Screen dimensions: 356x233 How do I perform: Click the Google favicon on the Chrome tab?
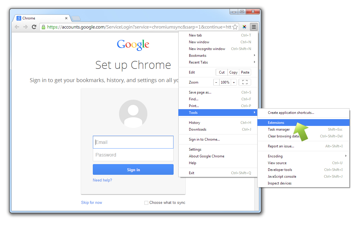click(19, 18)
